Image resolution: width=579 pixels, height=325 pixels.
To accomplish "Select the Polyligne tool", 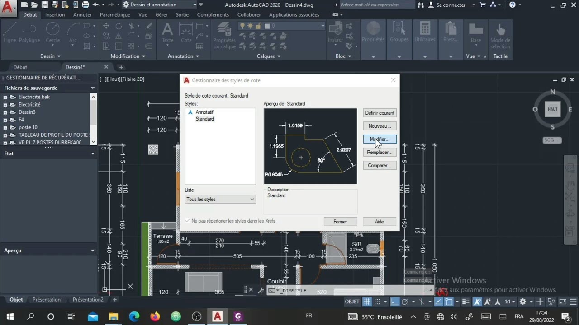I will tap(29, 32).
